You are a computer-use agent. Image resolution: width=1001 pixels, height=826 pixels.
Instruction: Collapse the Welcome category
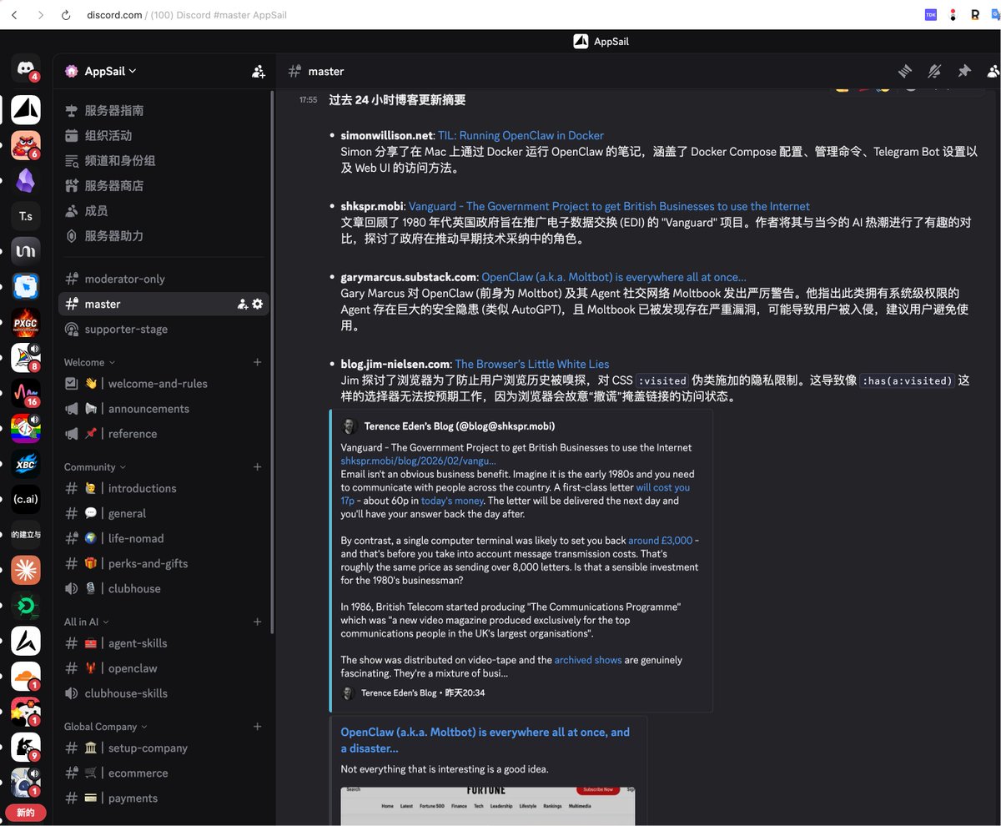click(x=89, y=362)
